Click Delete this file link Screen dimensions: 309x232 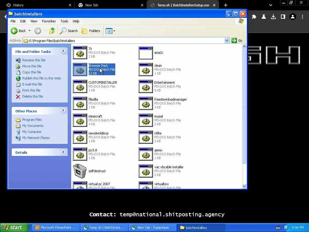[33, 96]
